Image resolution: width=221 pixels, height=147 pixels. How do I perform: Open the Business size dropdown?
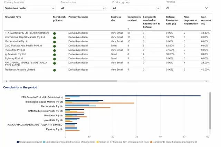[x=83, y=8]
